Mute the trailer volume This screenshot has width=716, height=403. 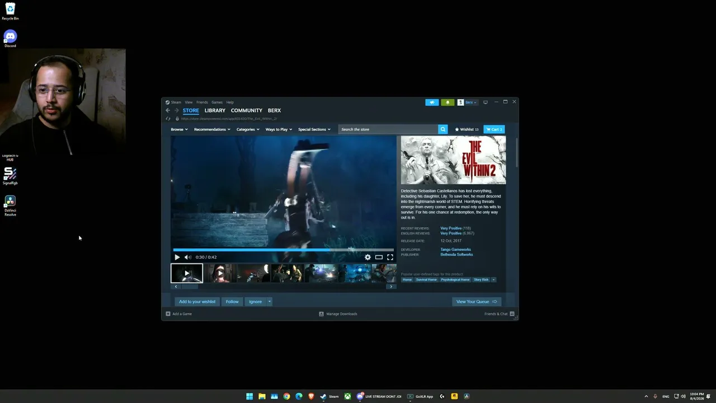pos(188,257)
